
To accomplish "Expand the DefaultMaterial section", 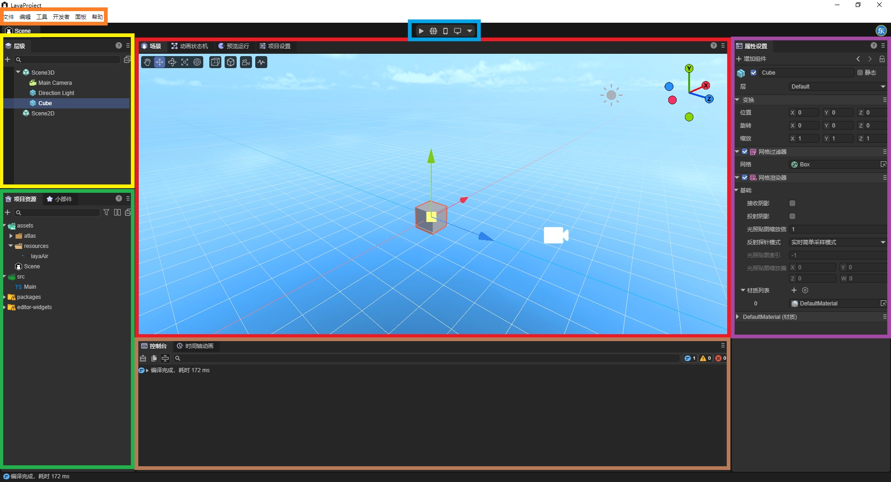I will pyautogui.click(x=737, y=317).
